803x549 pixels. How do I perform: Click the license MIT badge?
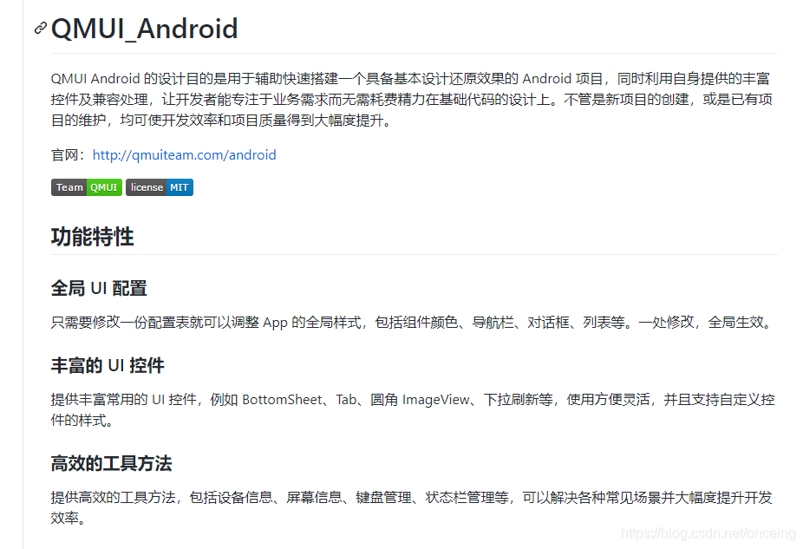[160, 186]
